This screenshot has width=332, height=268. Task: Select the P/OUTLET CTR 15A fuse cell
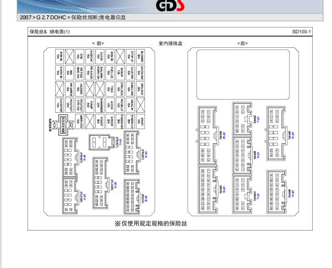pyautogui.click(x=79, y=105)
